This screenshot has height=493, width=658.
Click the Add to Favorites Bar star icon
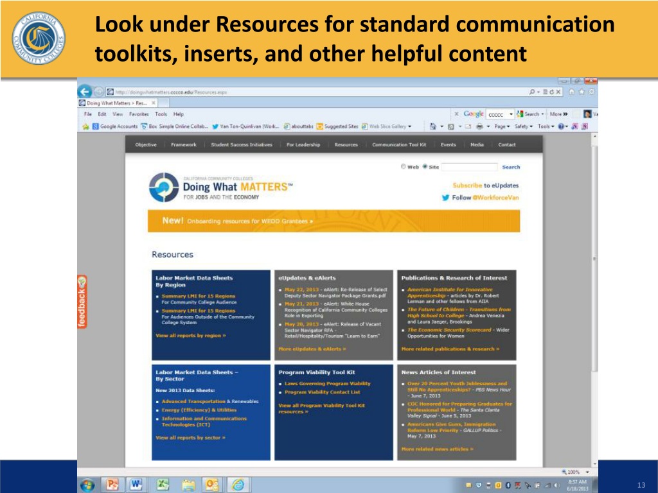[85, 126]
